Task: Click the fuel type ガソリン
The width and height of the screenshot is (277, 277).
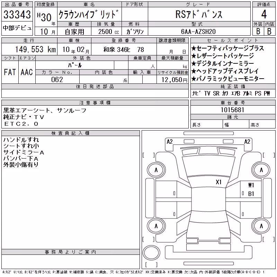Action: 135,32
